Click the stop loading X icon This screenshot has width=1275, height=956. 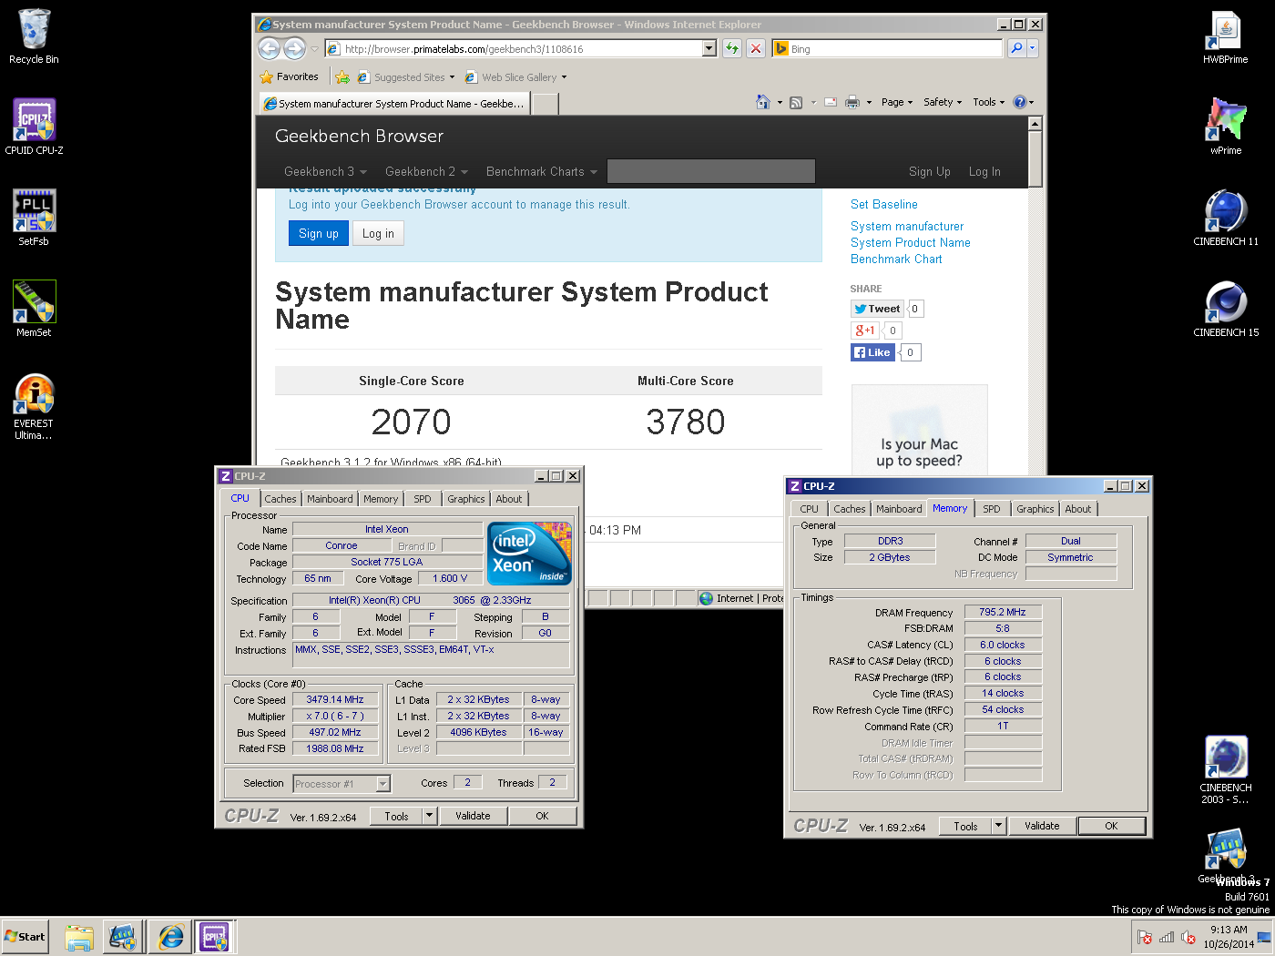point(756,48)
